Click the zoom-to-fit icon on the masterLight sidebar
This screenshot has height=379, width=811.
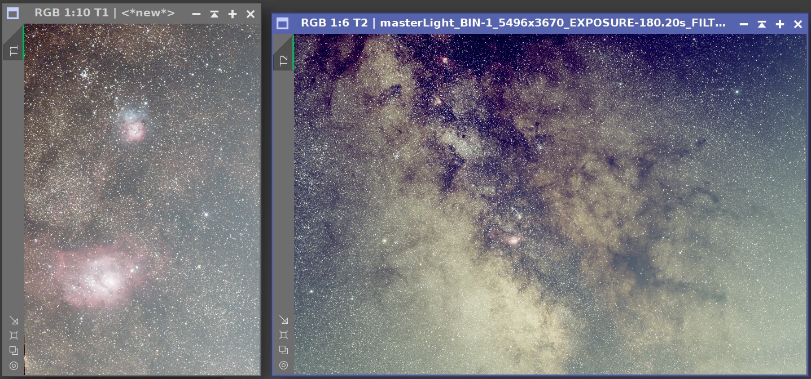283,335
